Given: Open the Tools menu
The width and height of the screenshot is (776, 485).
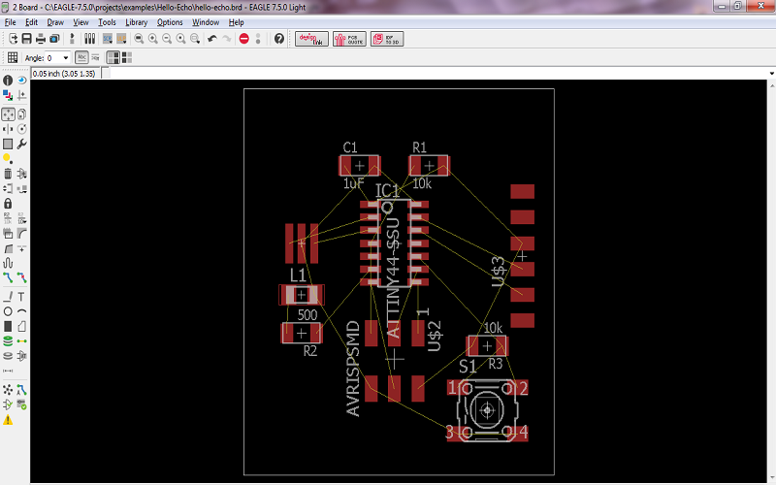Looking at the screenshot, I should coord(107,22).
